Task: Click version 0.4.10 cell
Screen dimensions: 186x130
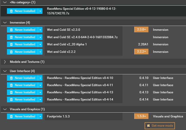Action: pyautogui.click(x=144, y=78)
